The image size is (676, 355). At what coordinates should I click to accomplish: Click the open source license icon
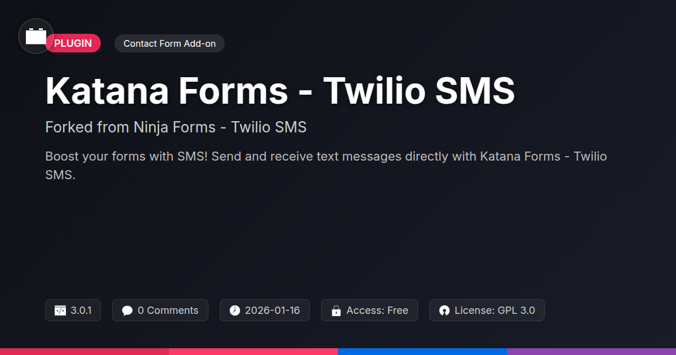(x=444, y=310)
